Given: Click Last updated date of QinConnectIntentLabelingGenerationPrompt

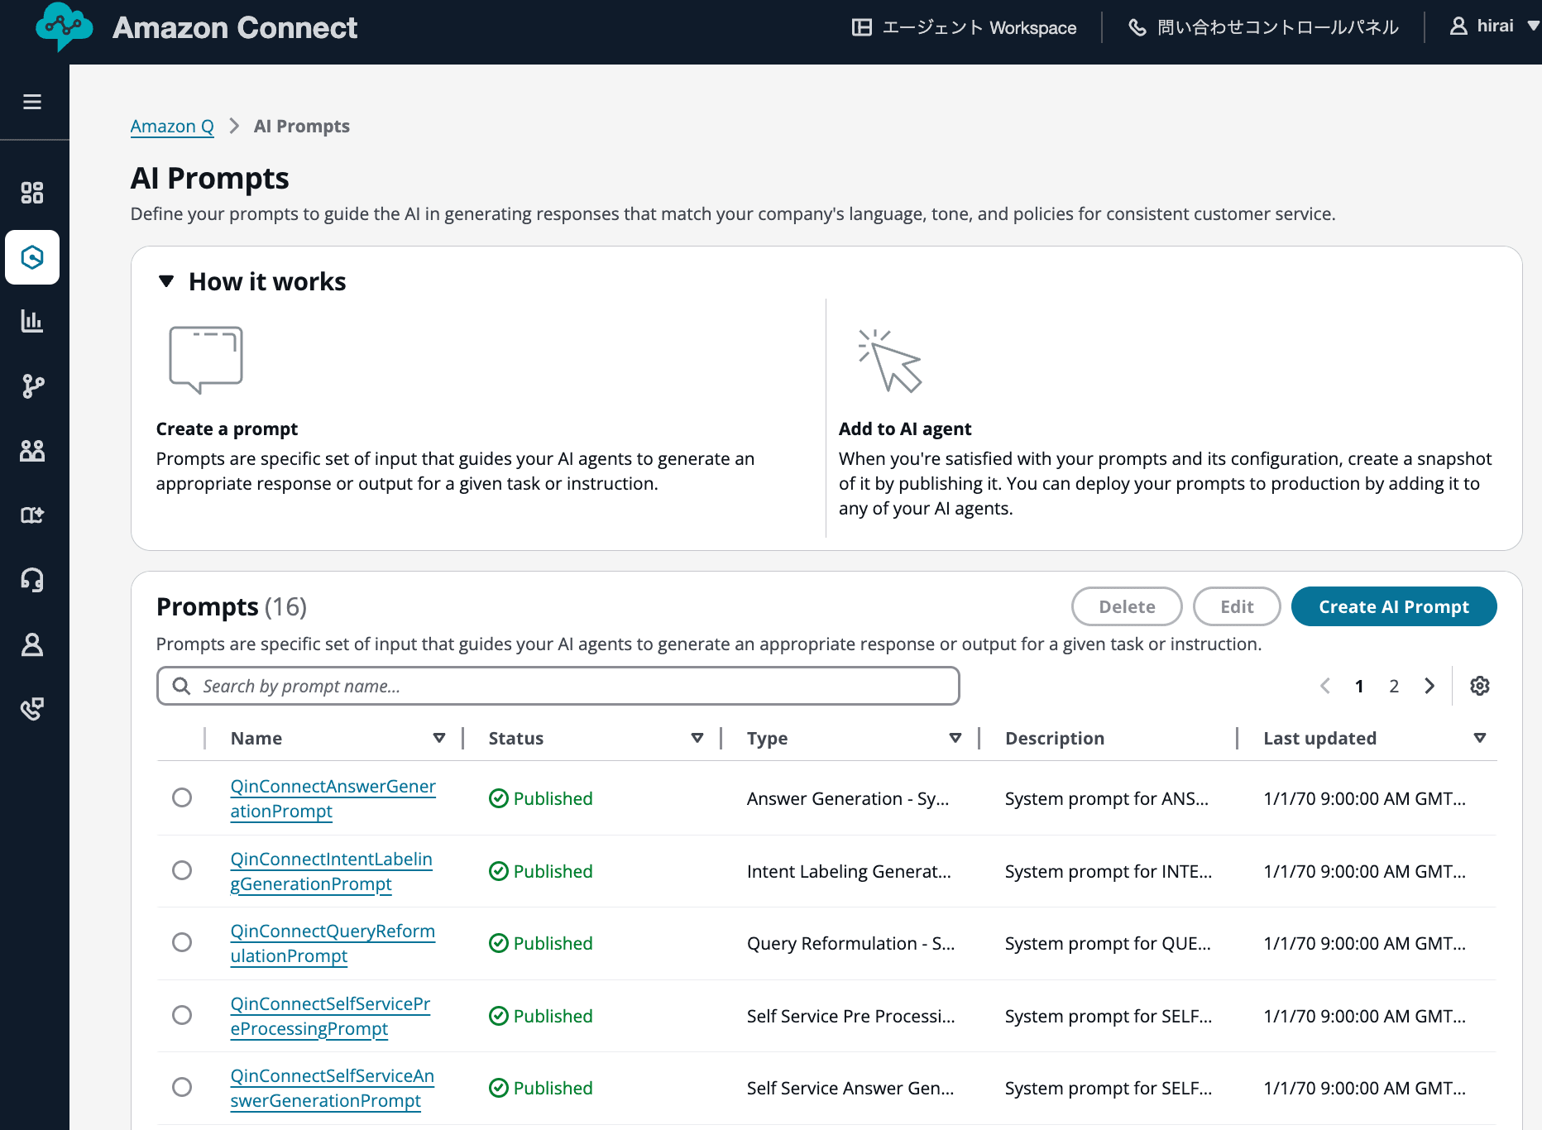Looking at the screenshot, I should 1365,871.
